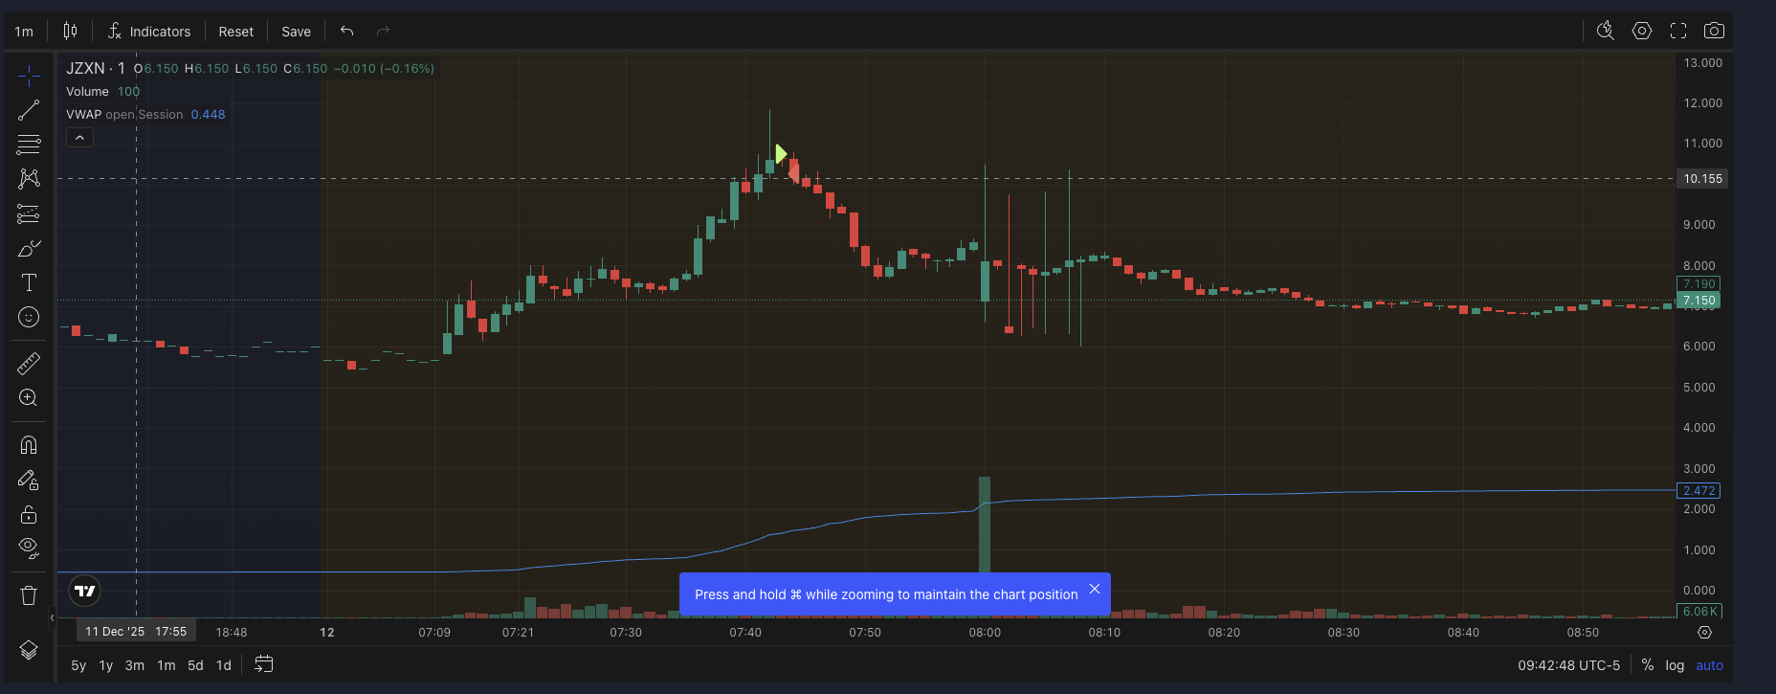1776x694 pixels.
Task: Dismiss the zooming hint notification
Action: [x=1095, y=590]
